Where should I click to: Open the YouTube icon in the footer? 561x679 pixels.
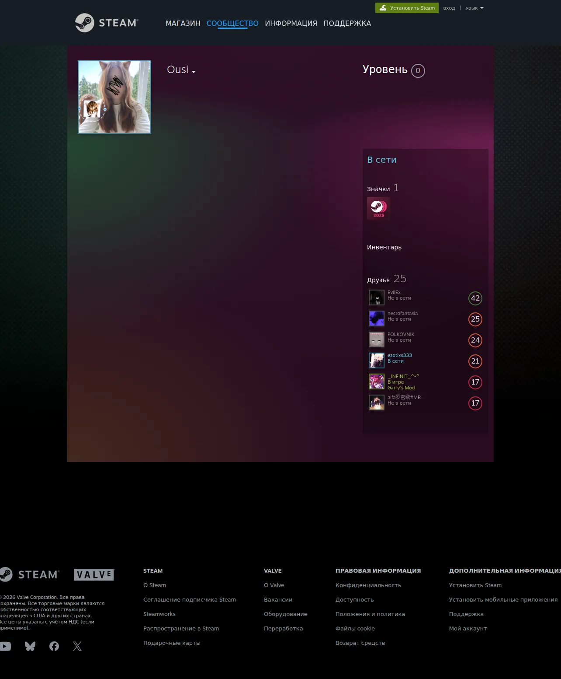click(5, 646)
